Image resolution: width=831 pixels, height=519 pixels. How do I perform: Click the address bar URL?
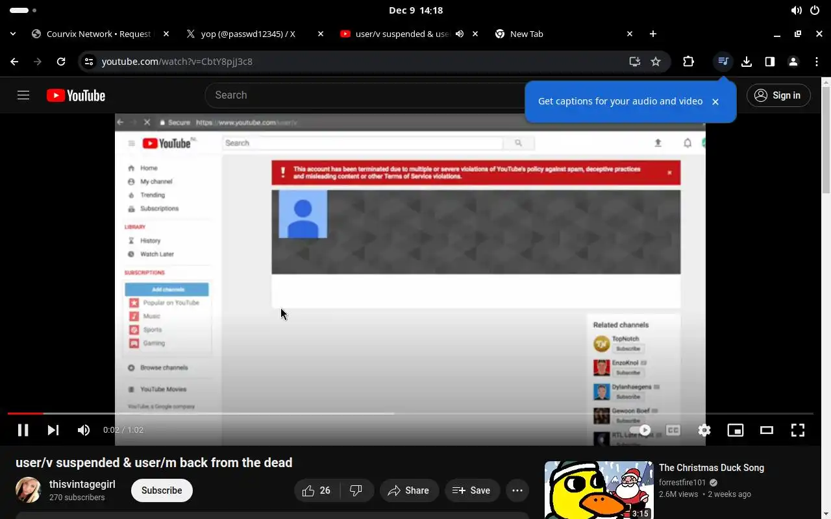[x=177, y=62]
